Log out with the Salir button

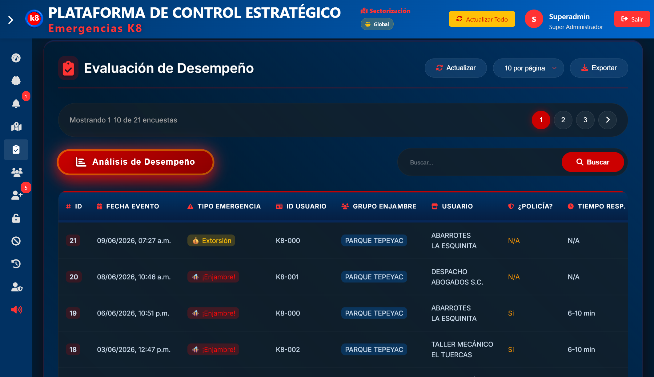[632, 19]
